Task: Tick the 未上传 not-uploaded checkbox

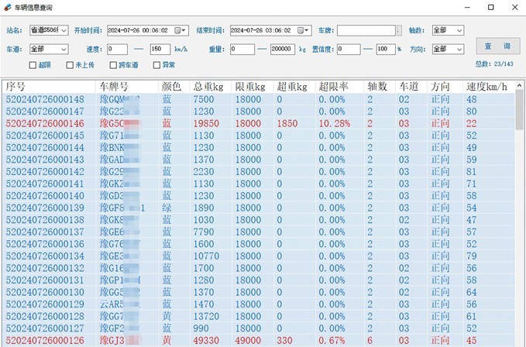Action: point(70,65)
